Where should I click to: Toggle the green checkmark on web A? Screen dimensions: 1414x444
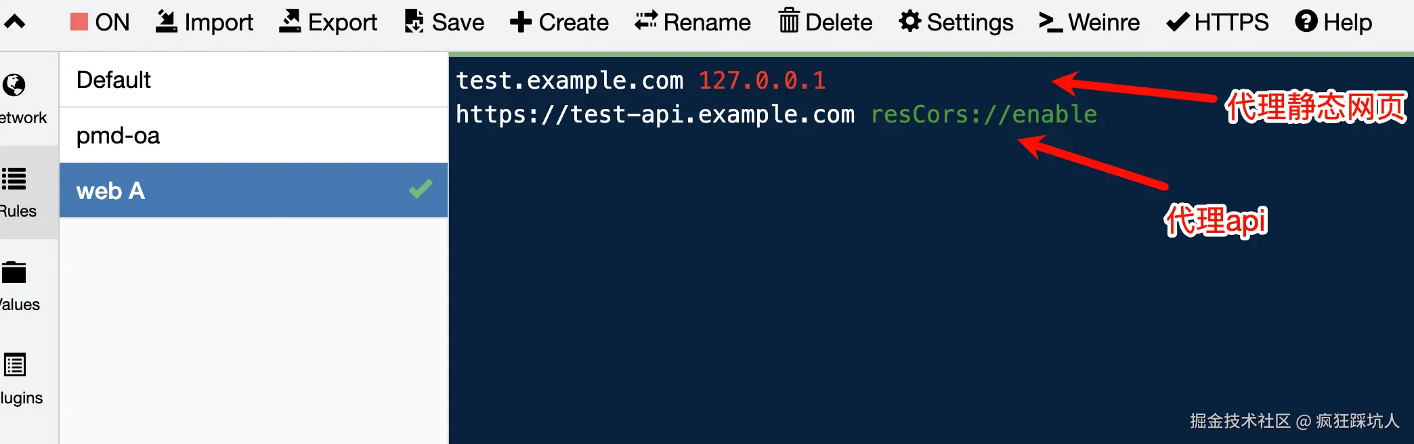click(421, 189)
